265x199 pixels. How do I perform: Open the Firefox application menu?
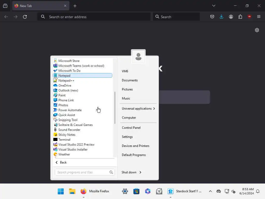(x=259, y=17)
